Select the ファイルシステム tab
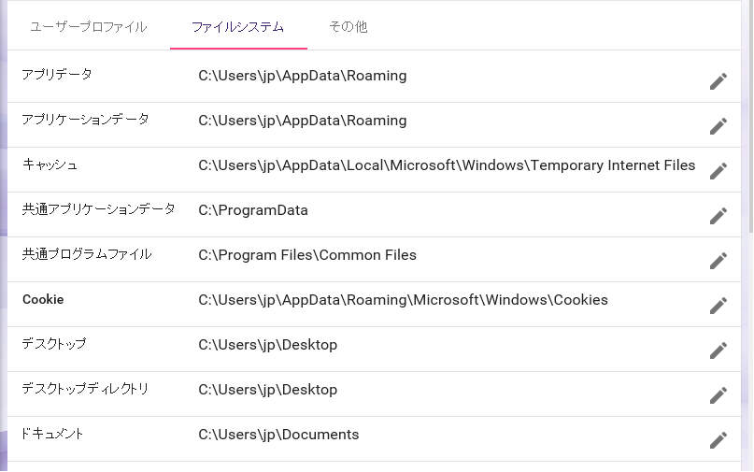 point(238,27)
